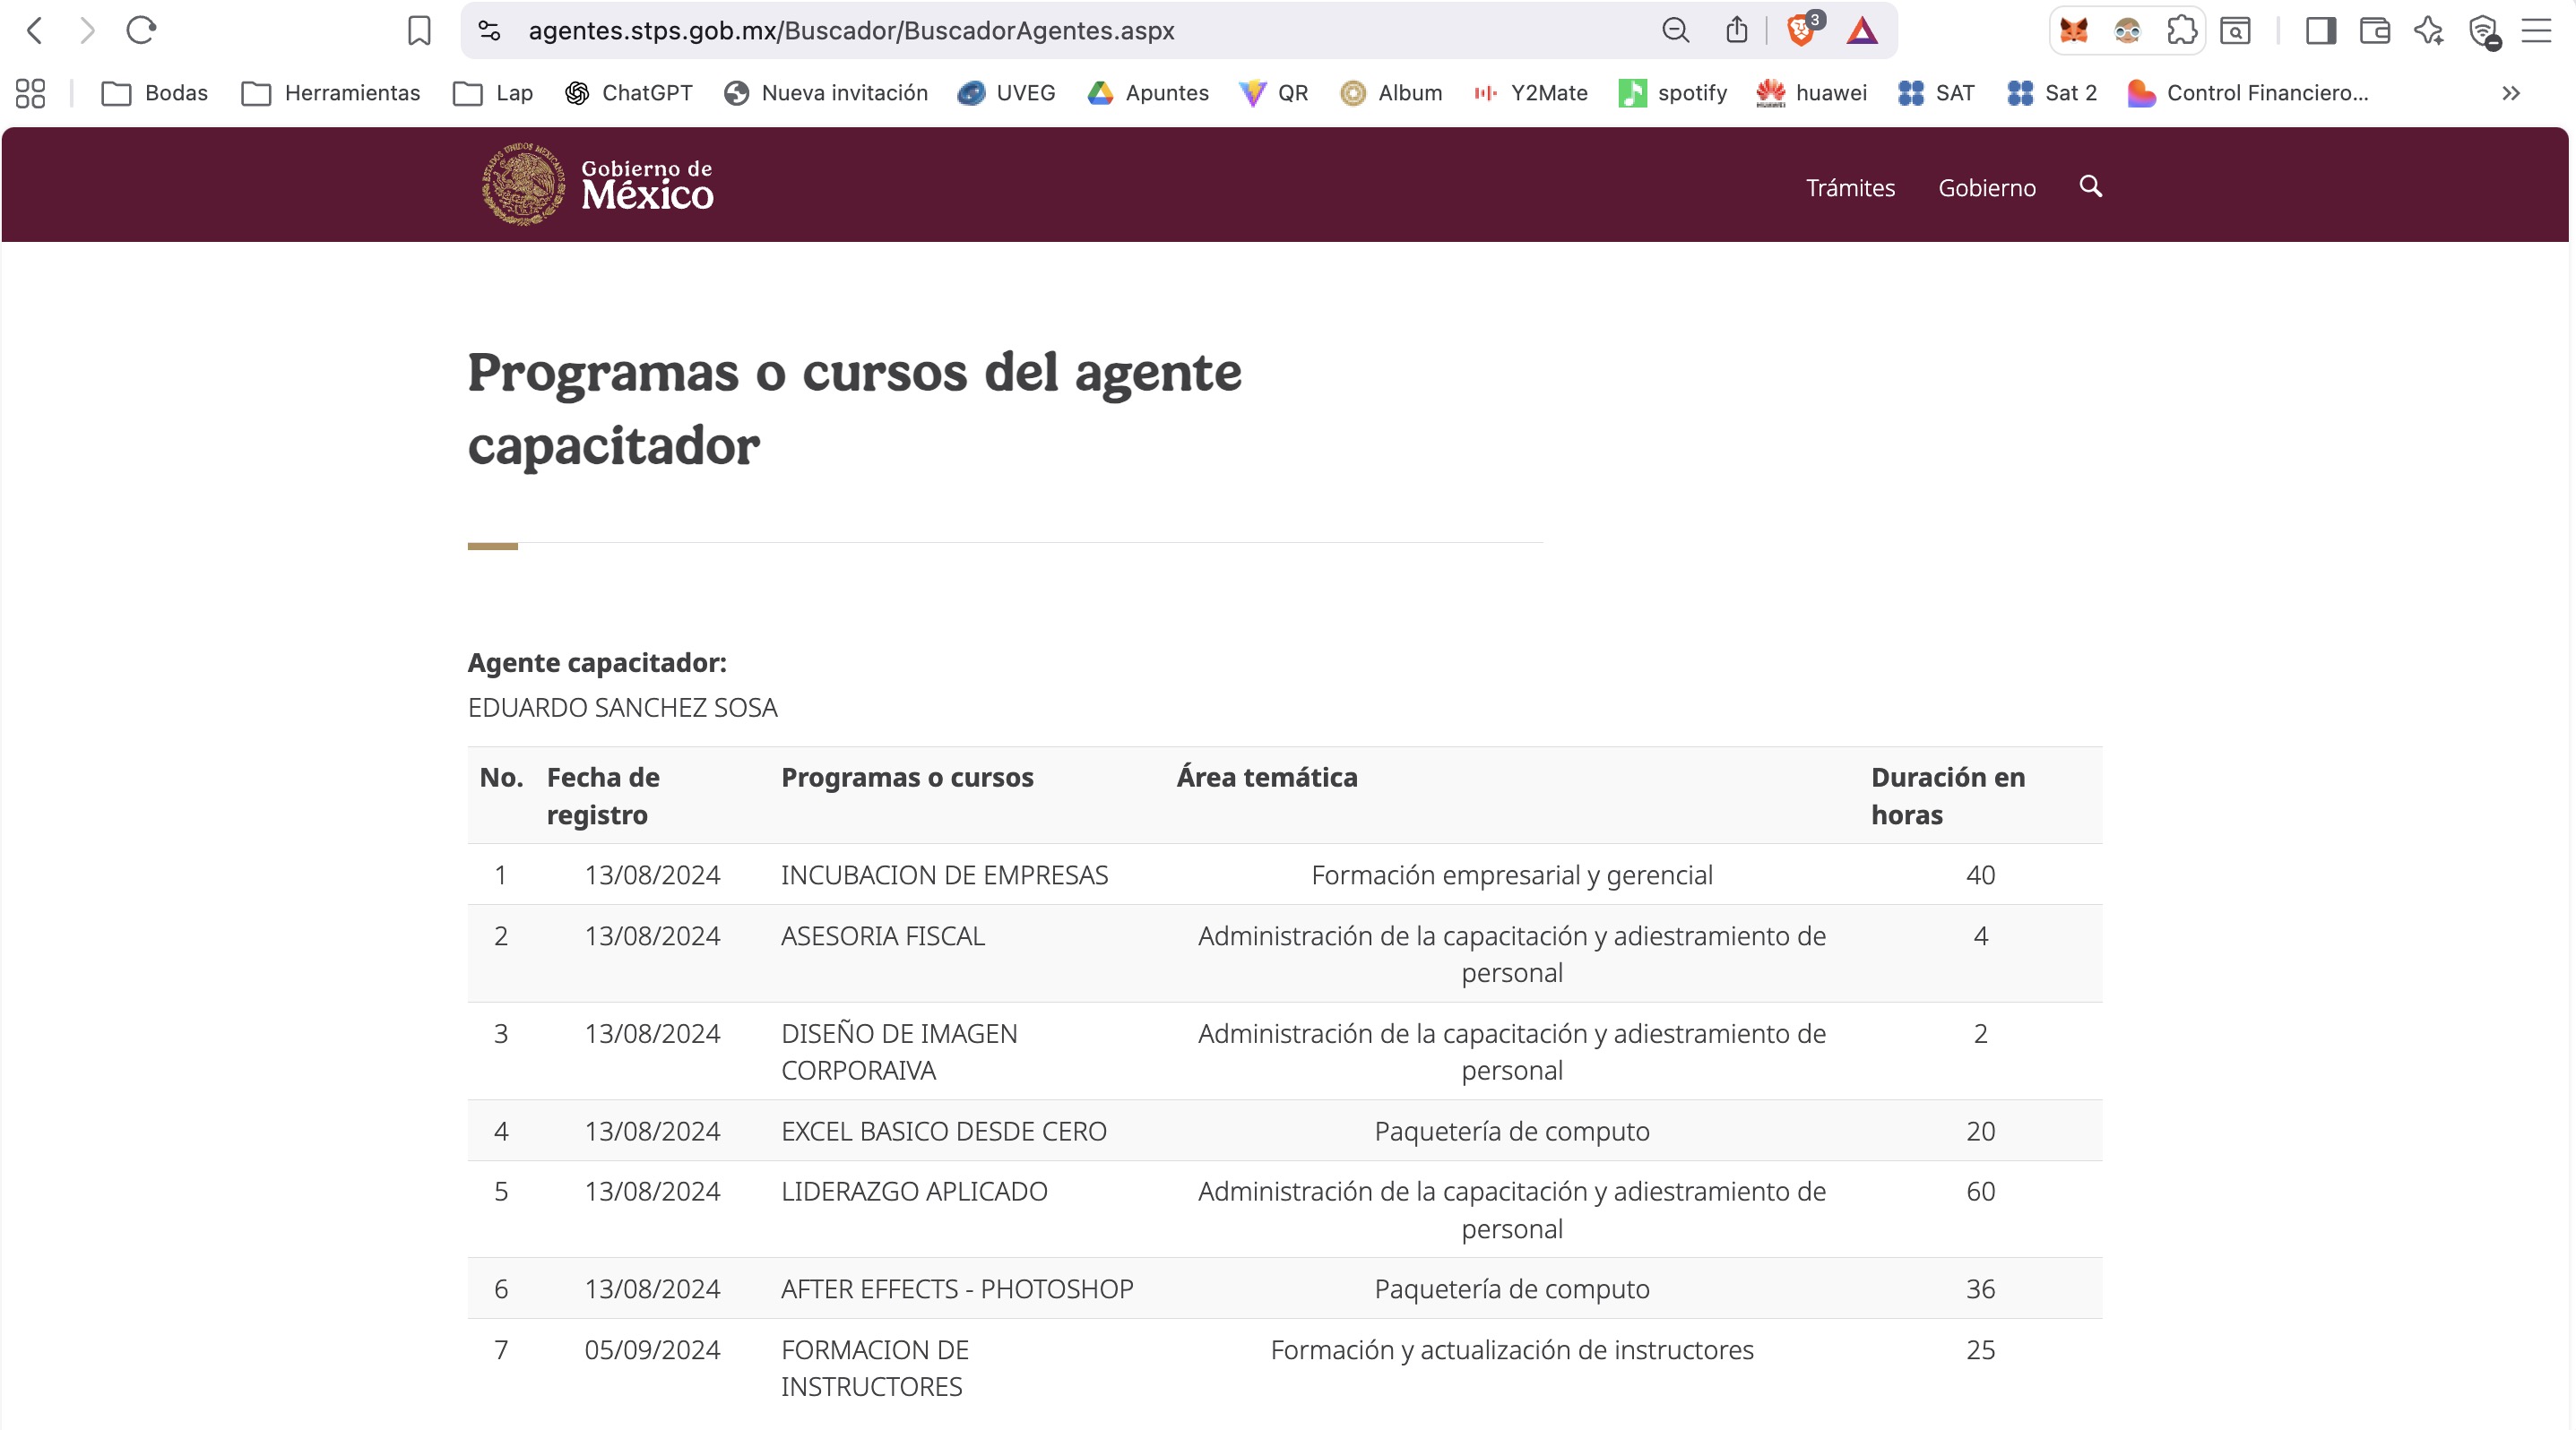Open the Brave Rewards triangle icon
Viewport: 2576px width, 1430px height.
[x=1862, y=31]
